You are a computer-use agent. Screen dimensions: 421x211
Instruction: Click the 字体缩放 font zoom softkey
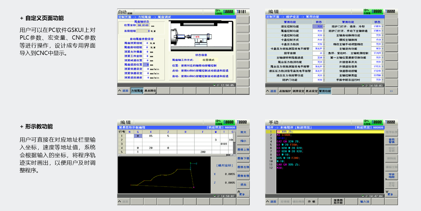391,176
